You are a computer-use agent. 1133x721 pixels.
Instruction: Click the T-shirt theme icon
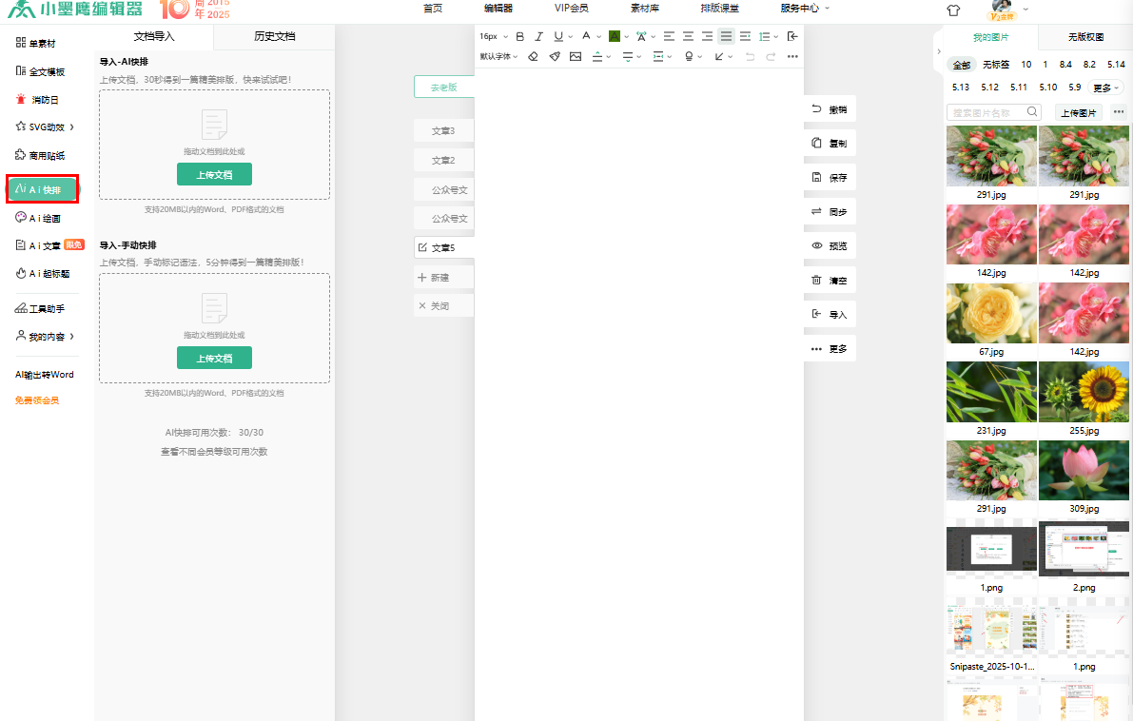tap(953, 10)
